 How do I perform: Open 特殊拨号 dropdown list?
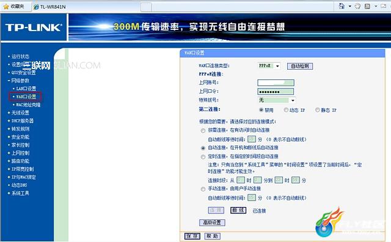coord(277,100)
